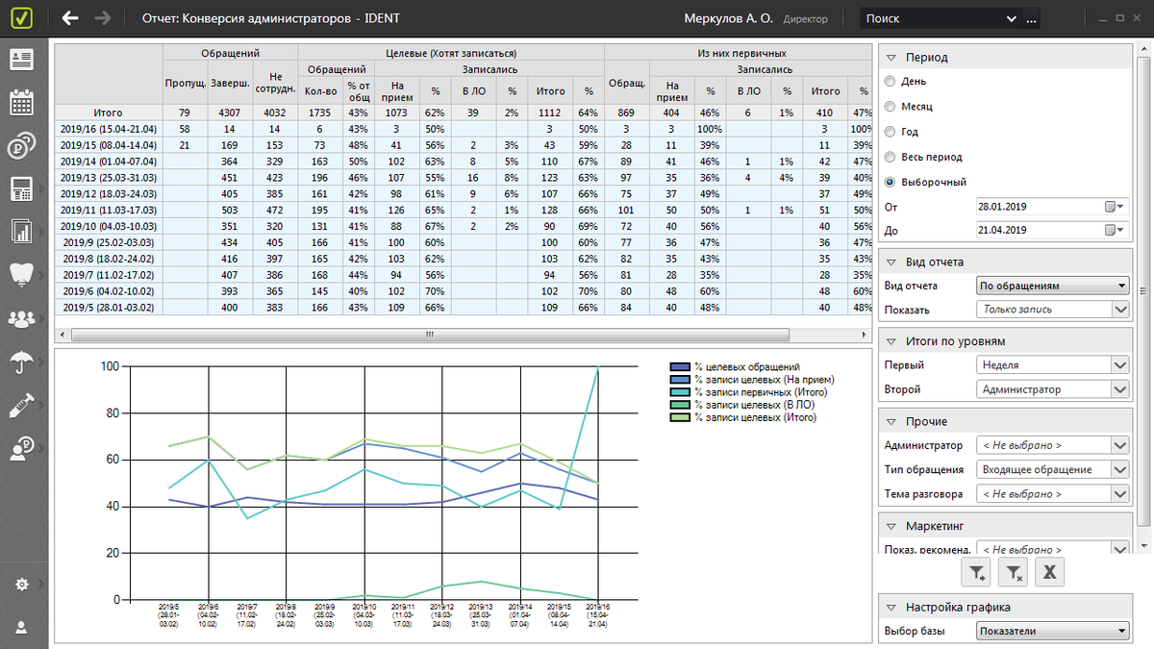
Task: Select the Итого totals row label
Action: [x=108, y=112]
